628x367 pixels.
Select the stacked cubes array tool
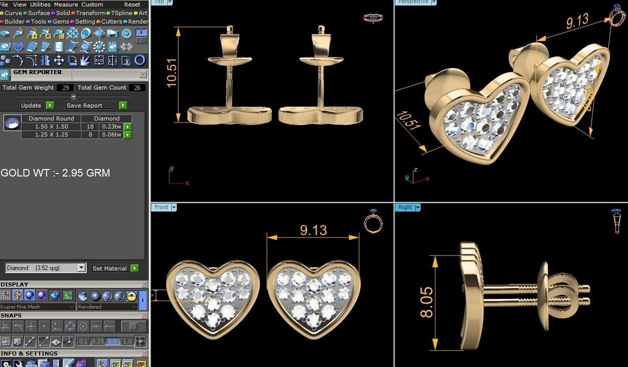pos(5,60)
